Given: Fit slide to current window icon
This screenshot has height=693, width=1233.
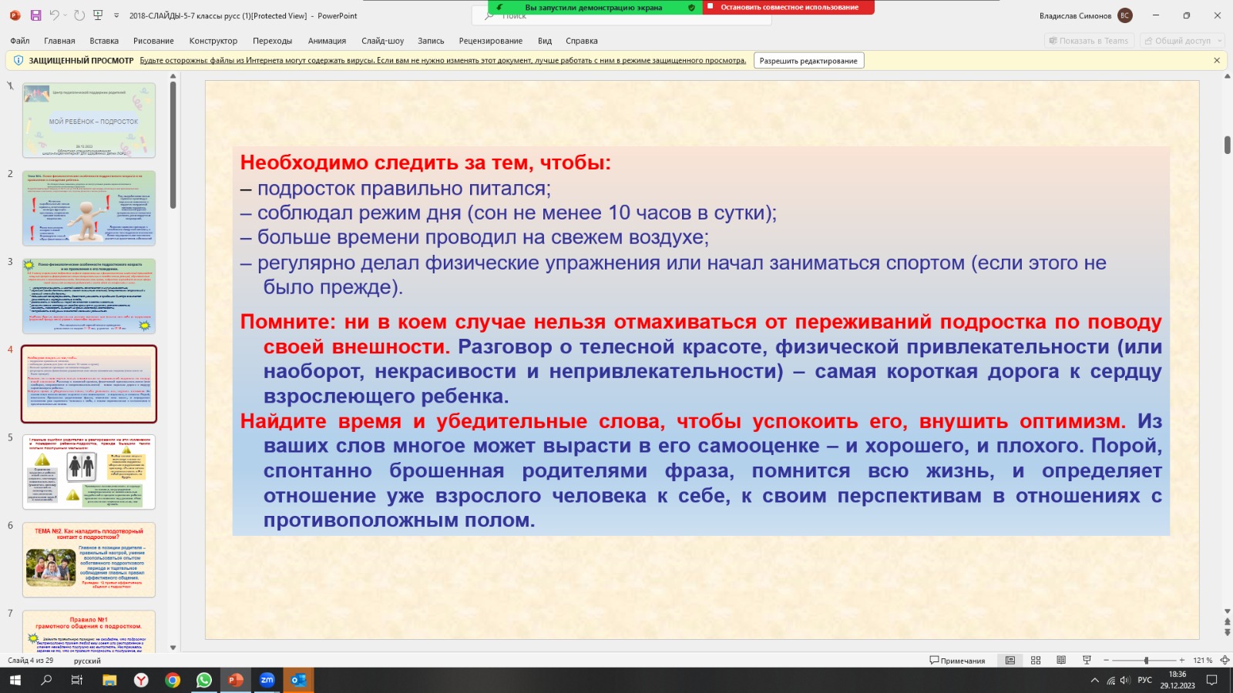Looking at the screenshot, I should 1225,661.
